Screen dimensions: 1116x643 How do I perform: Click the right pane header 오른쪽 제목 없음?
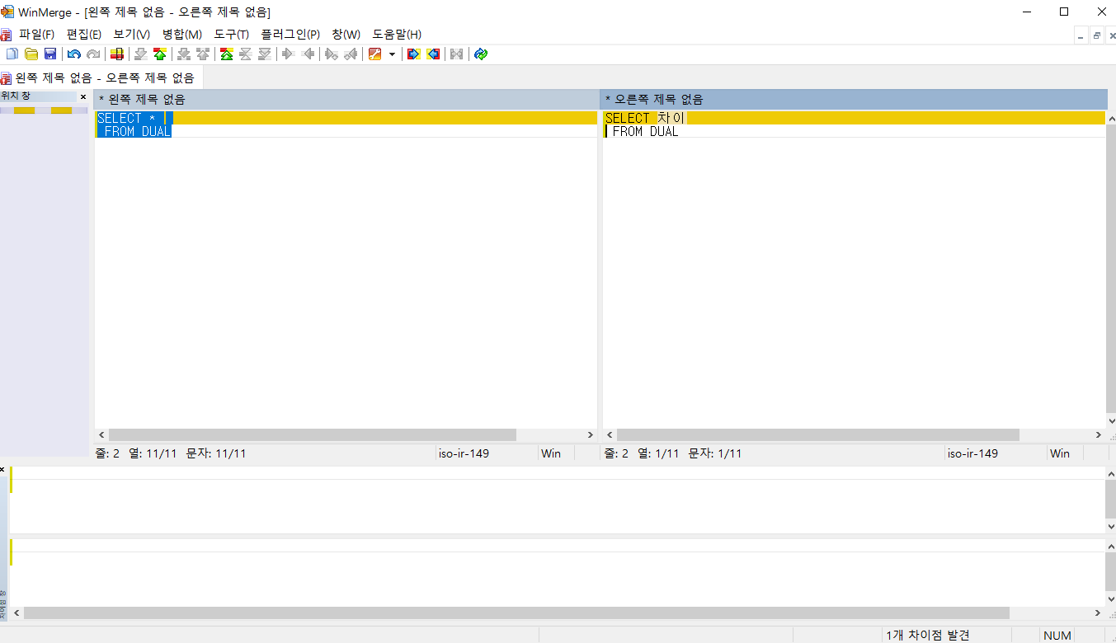[855, 99]
